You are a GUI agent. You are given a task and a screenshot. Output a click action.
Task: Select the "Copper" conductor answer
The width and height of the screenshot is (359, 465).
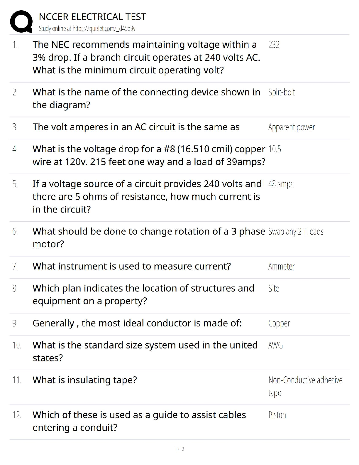coord(279,324)
